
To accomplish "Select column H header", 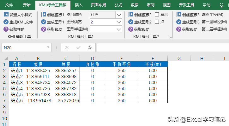I will (202, 58).
